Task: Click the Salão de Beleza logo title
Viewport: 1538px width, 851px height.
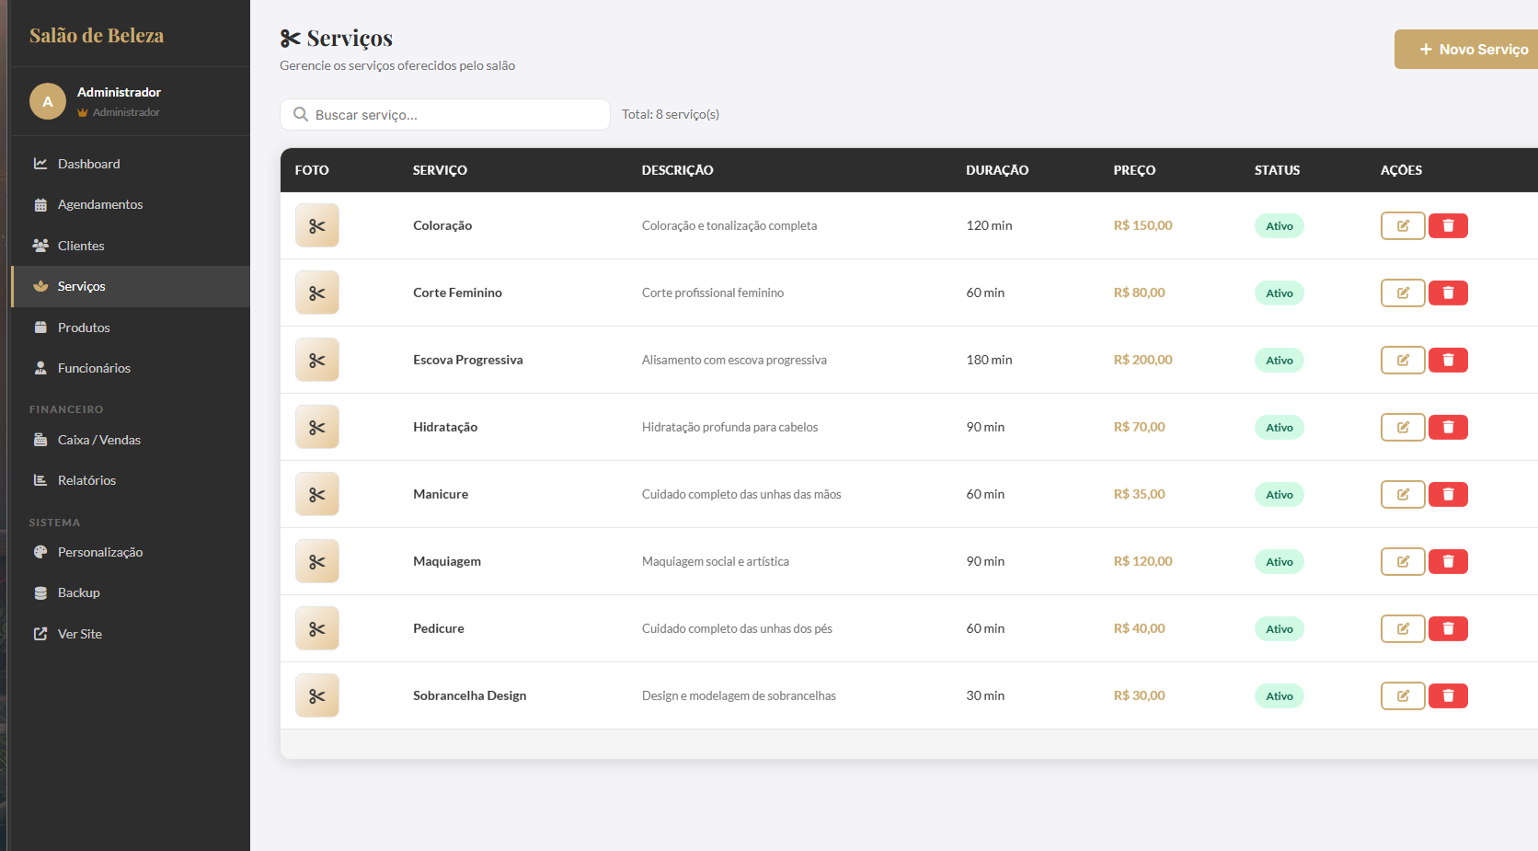Action: click(x=97, y=35)
